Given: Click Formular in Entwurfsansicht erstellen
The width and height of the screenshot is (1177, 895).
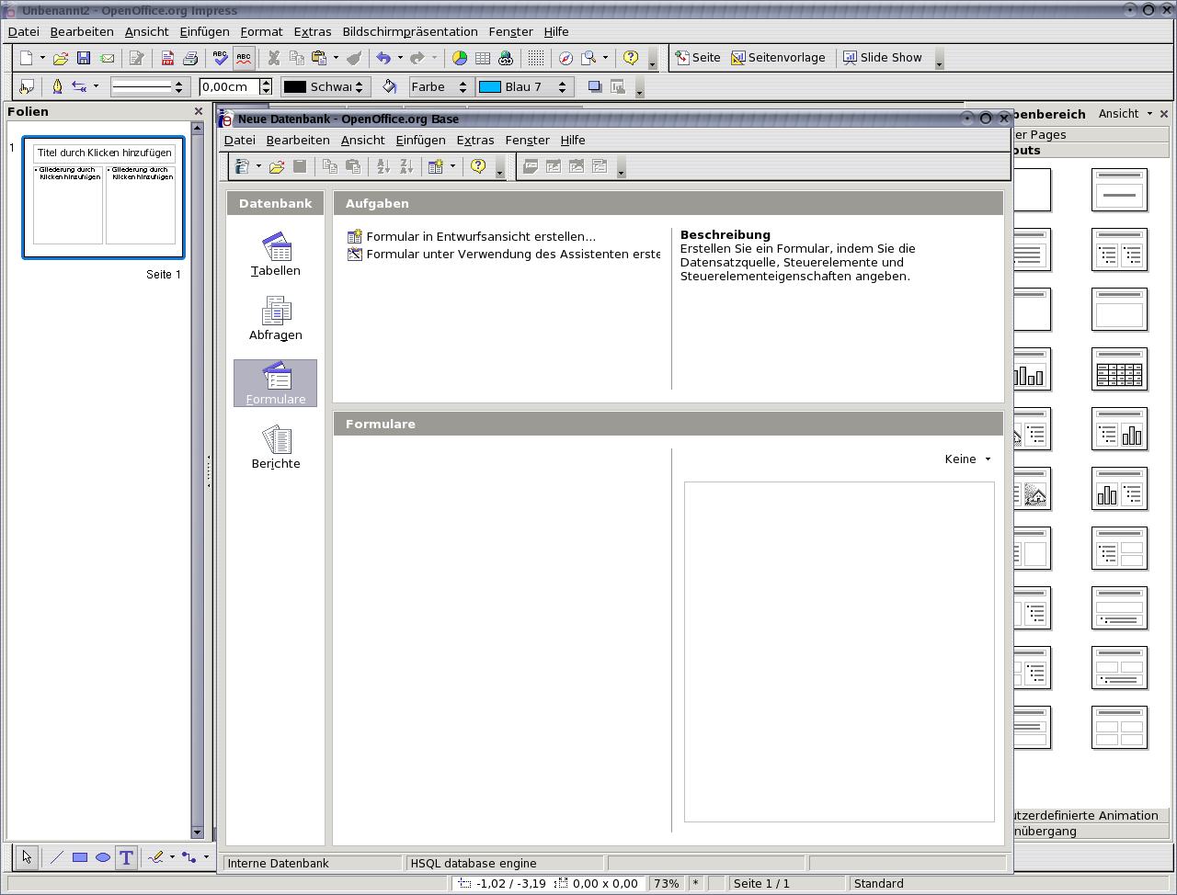Looking at the screenshot, I should pos(472,236).
